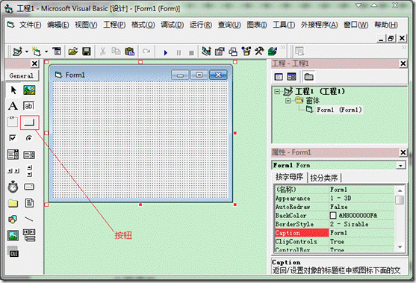Screen dimensions: 416x283
Task: Open the 帮助(H) menu
Action: click(x=386, y=25)
